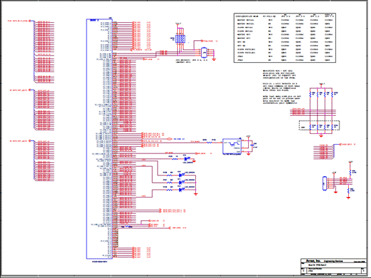Click the capacitor beside the oscillator
Screen dimensions: 371x278
[252, 145]
